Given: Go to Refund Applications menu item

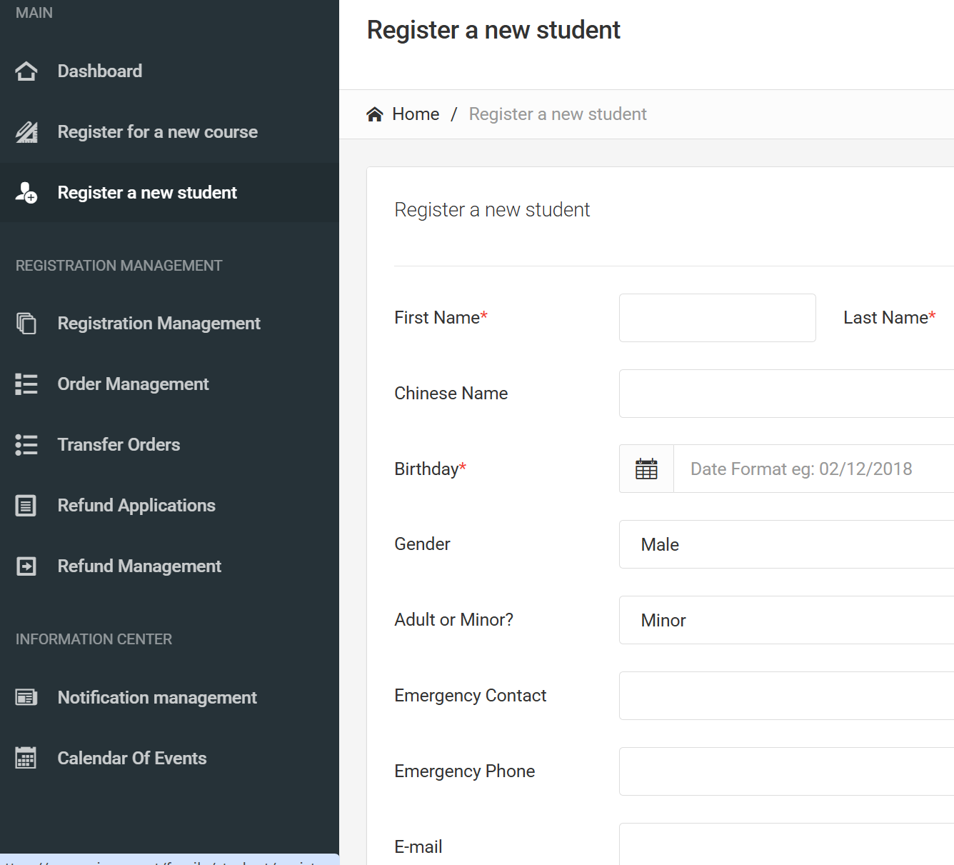Looking at the screenshot, I should (136, 506).
